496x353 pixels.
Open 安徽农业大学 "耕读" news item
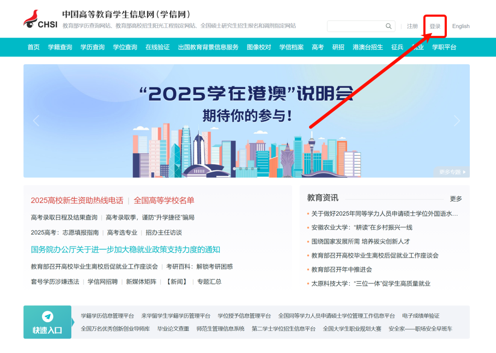click(x=362, y=228)
